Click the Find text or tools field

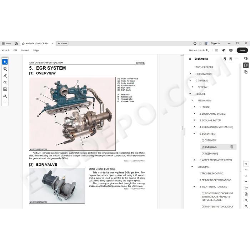[x=197, y=50]
